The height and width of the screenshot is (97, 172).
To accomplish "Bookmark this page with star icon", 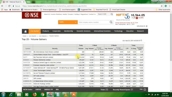I will tap(162, 6).
